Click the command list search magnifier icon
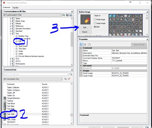 tap(71, 74)
